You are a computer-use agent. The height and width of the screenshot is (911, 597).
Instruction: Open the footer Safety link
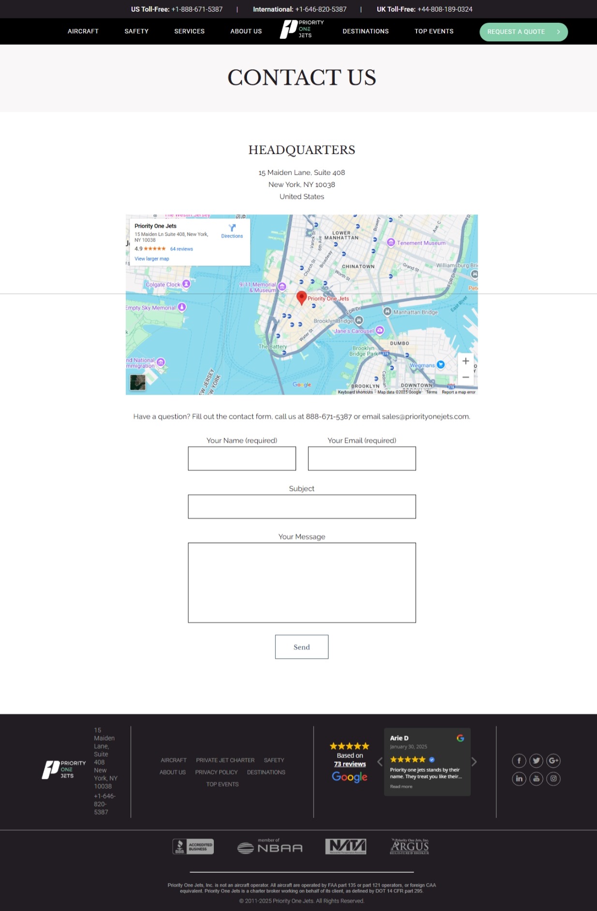pyautogui.click(x=274, y=760)
